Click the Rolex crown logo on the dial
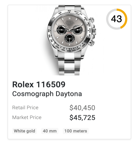 pyautogui.click(x=70, y=18)
